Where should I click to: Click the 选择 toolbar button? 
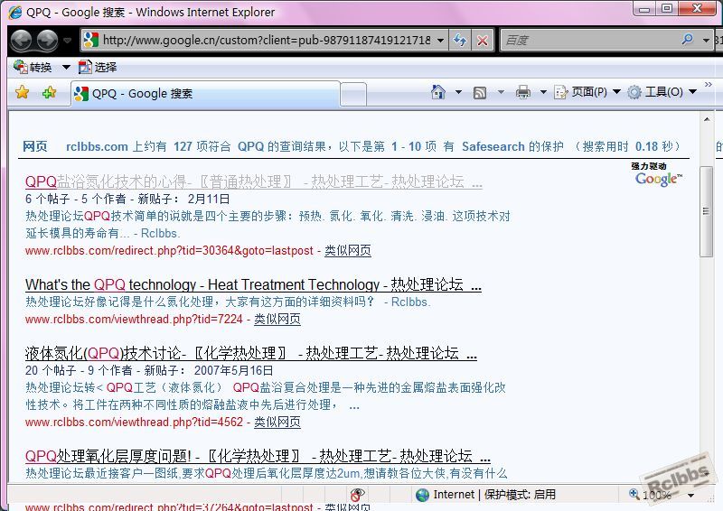pos(98,68)
